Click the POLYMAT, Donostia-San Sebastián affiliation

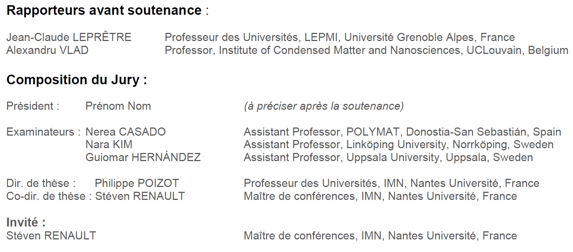(402, 132)
